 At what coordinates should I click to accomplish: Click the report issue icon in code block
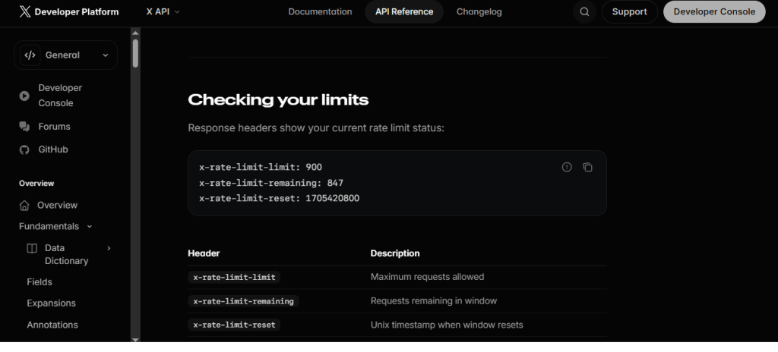pyautogui.click(x=567, y=168)
